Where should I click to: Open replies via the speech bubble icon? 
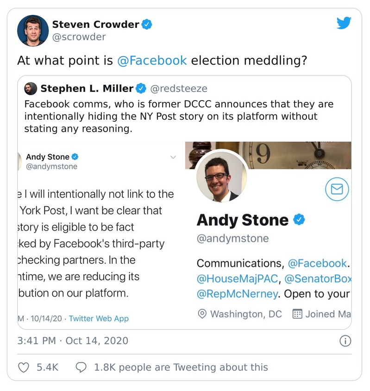(81, 367)
